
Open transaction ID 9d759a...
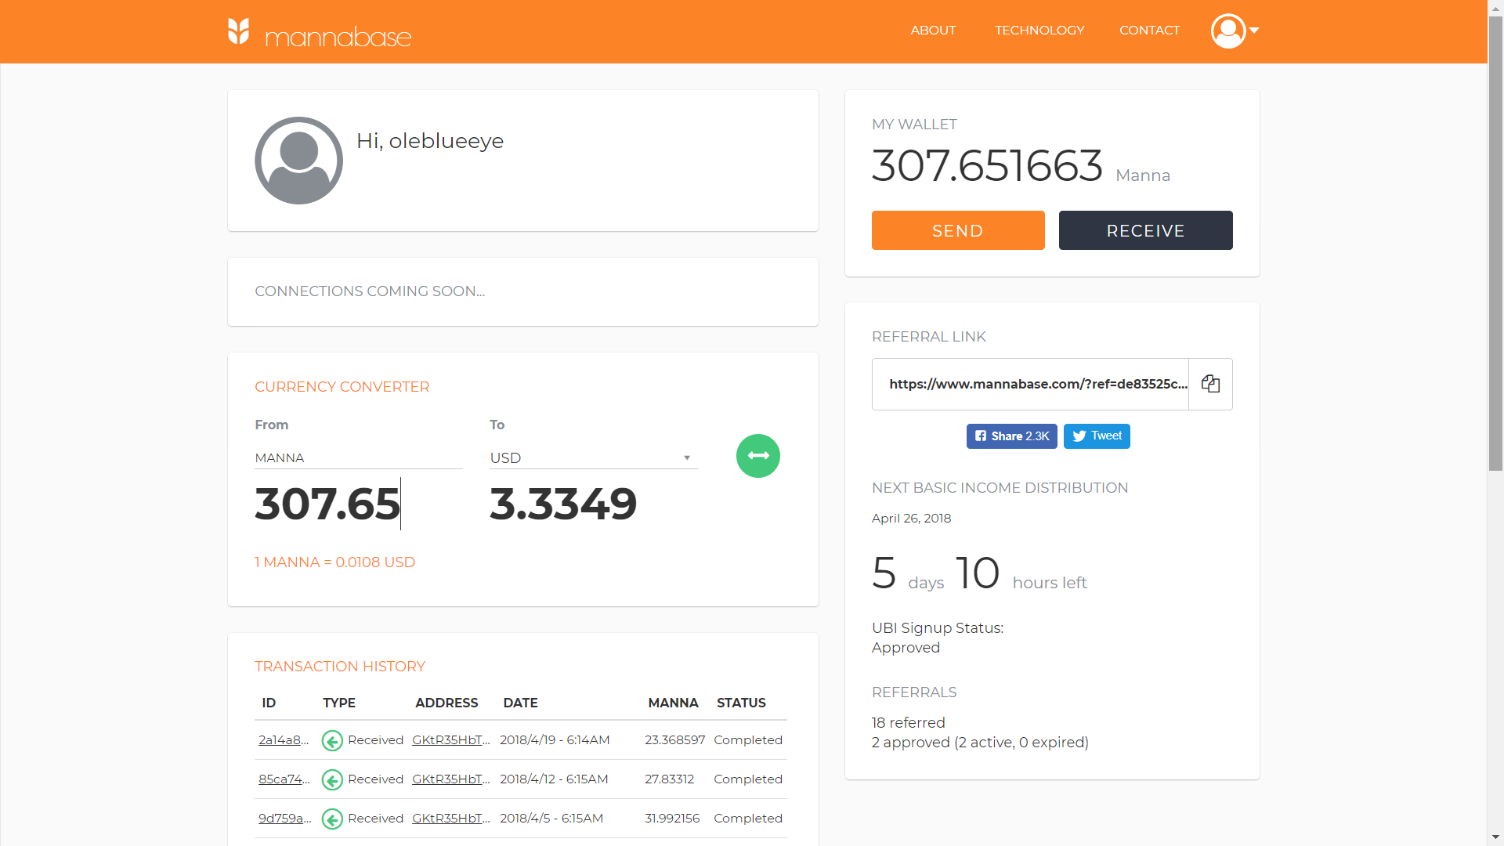(285, 819)
